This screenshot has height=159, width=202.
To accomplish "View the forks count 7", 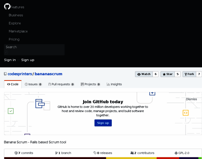I will click(199, 74).
